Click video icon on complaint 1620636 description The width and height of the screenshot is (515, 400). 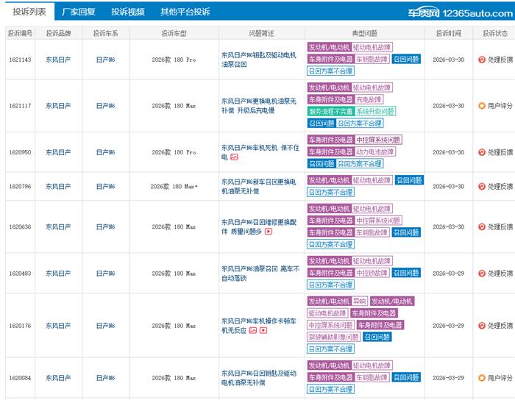coord(268,231)
